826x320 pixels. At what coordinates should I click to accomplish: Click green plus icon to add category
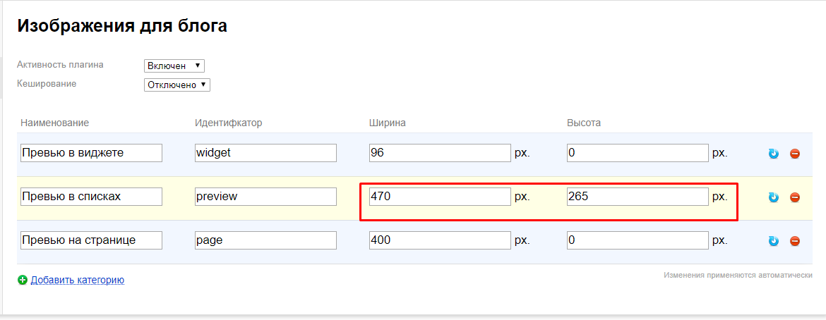coord(23,281)
